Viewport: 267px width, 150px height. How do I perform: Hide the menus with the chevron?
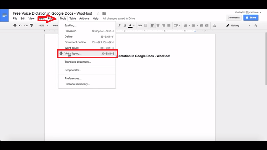coord(256,26)
